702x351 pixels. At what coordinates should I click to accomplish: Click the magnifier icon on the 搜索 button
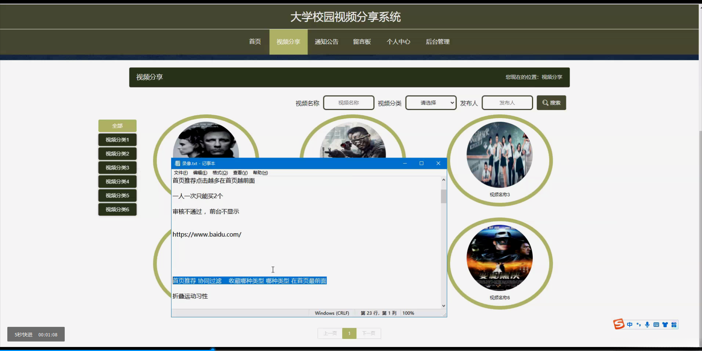(x=545, y=103)
